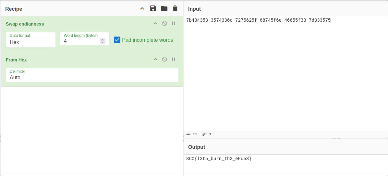Disable the From Hex operation
The height and width of the screenshot is (176, 388).
point(164,59)
